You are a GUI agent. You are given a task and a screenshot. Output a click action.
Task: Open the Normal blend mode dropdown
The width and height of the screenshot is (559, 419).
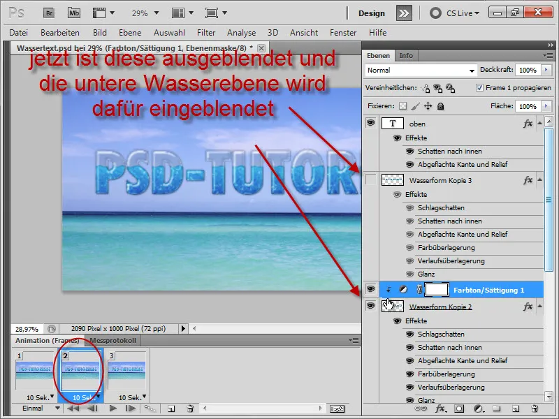[x=421, y=71]
